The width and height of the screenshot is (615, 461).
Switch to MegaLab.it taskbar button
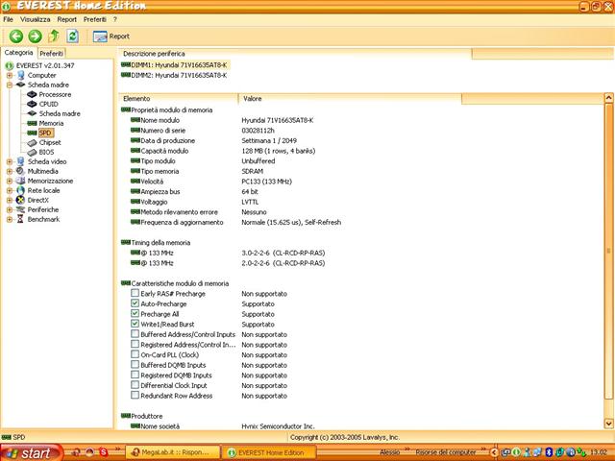pos(173,452)
